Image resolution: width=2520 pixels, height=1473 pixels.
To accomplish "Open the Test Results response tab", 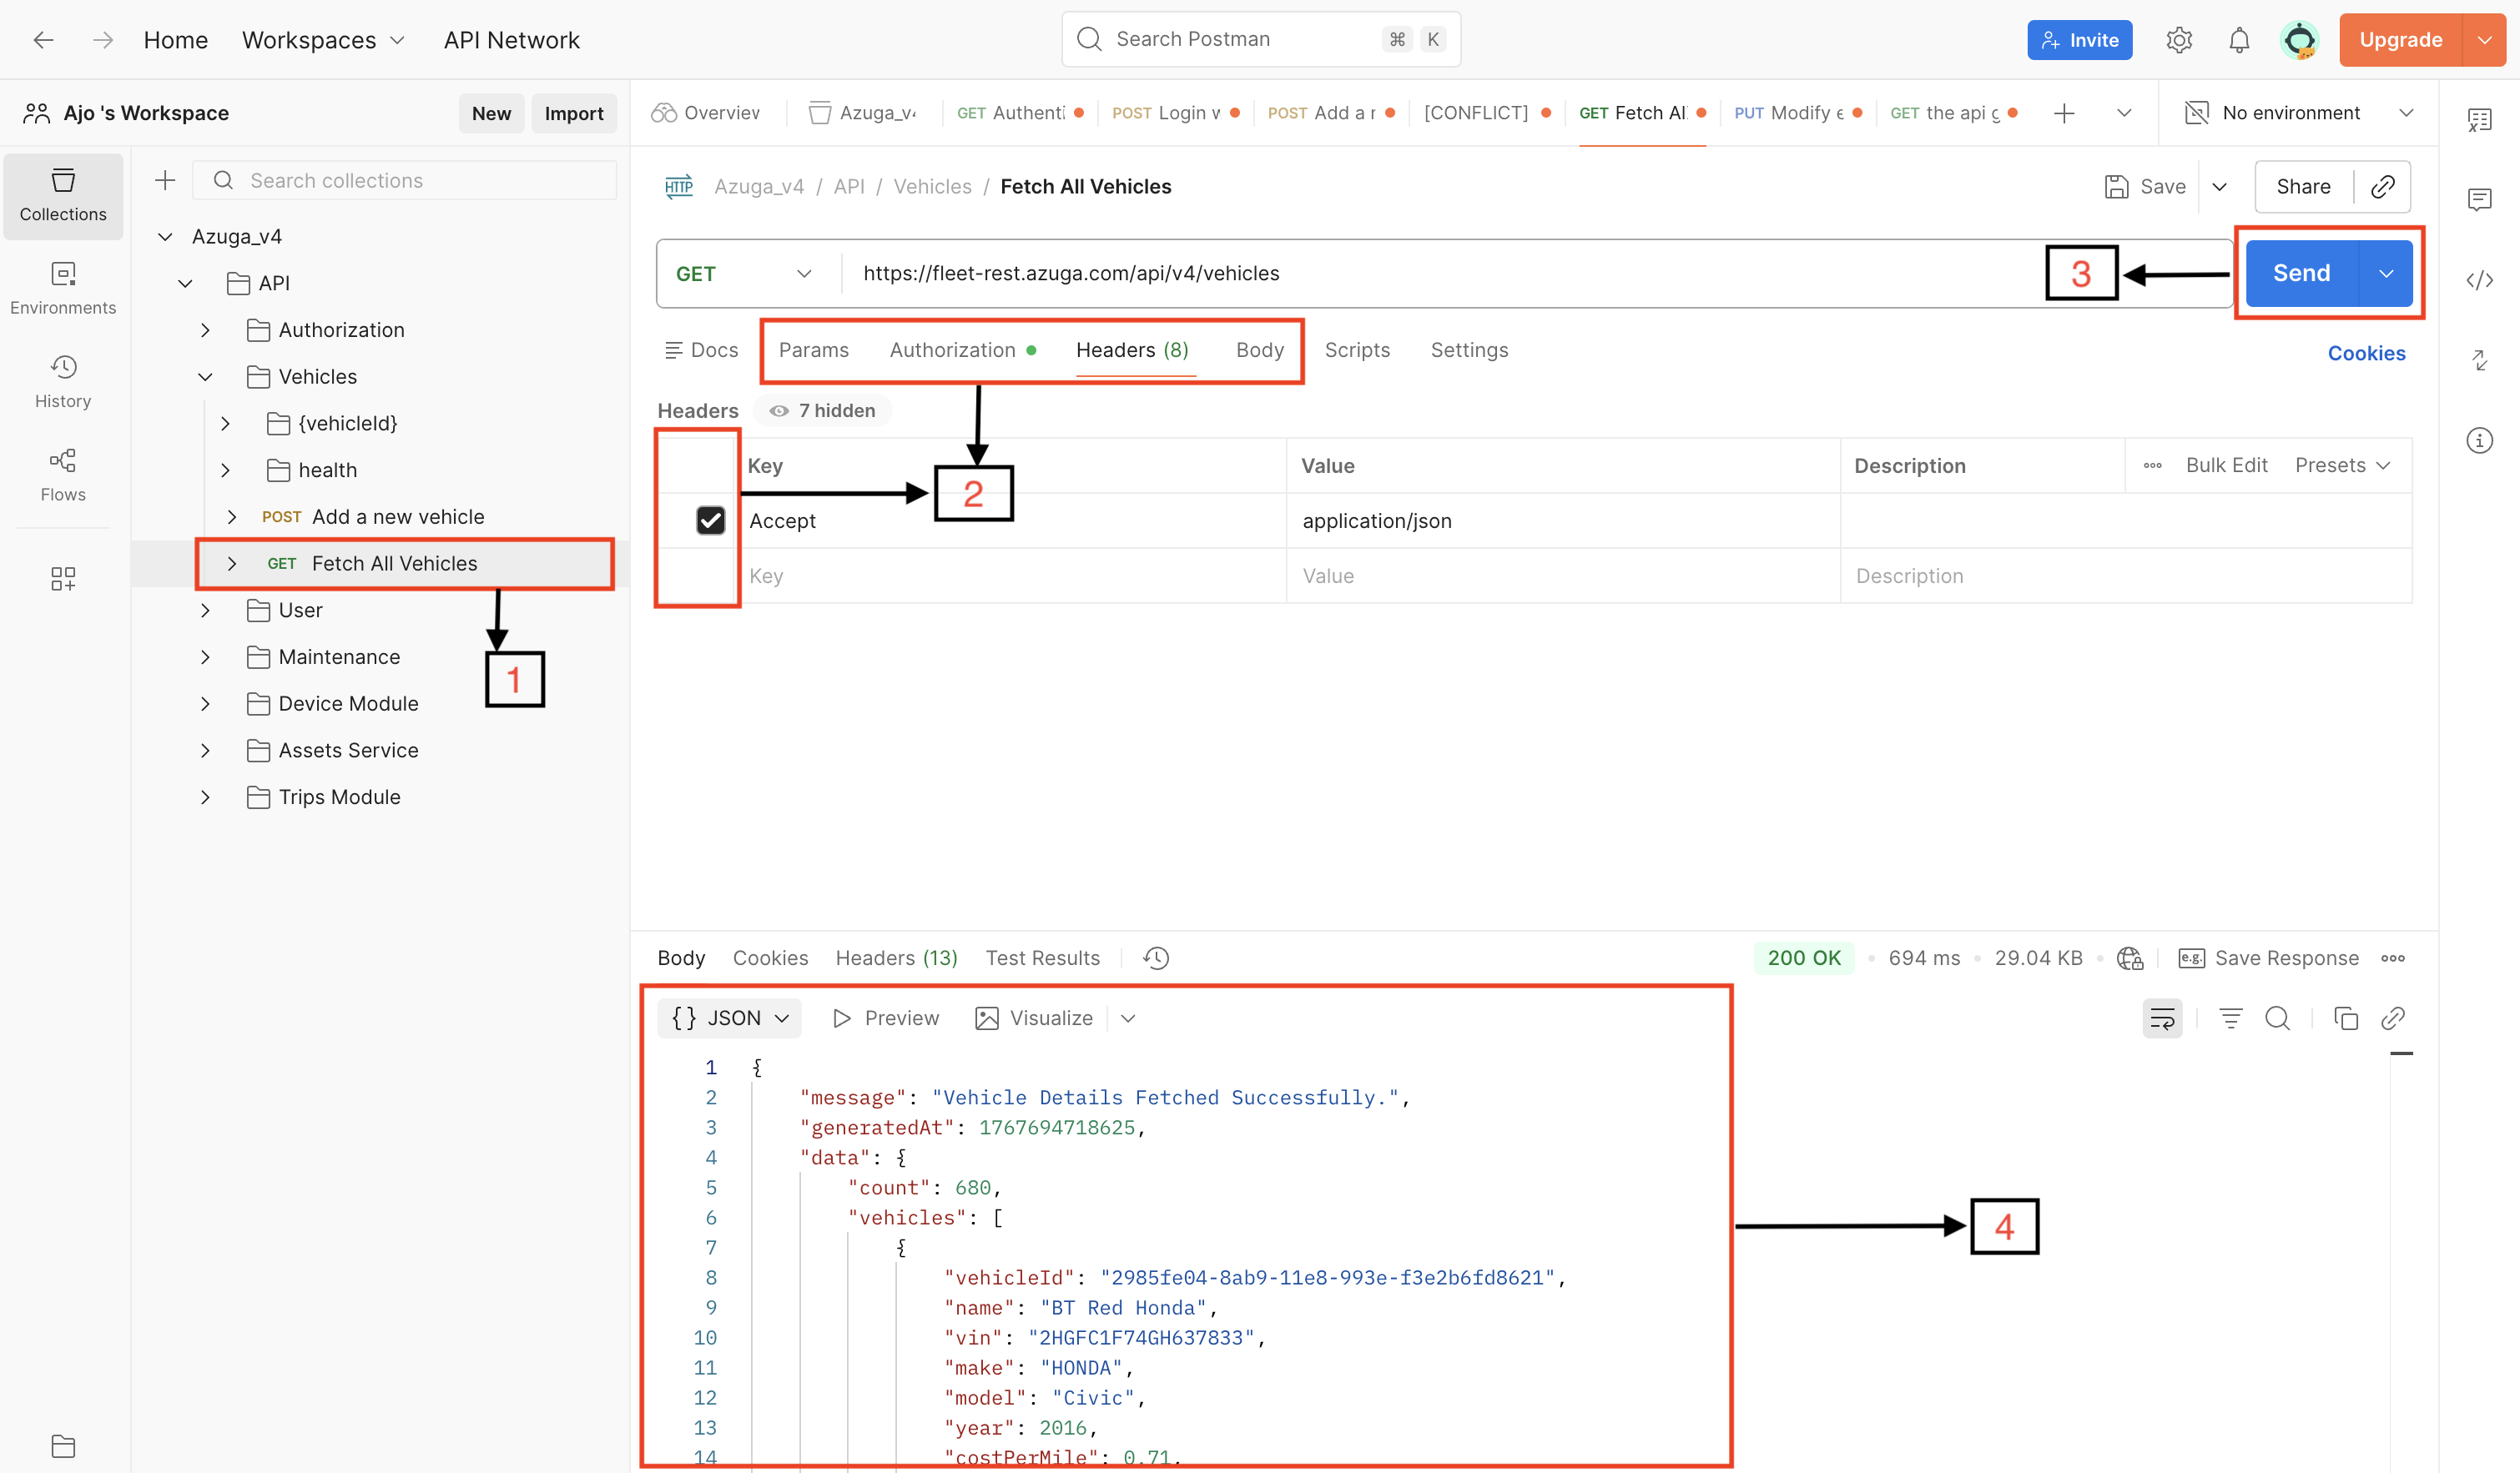I will 1042,958.
